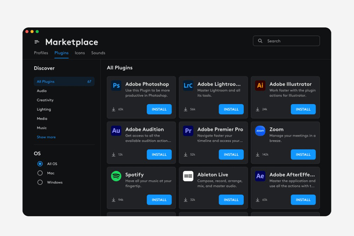
Task: Click into the Search field
Action: tap(286, 41)
